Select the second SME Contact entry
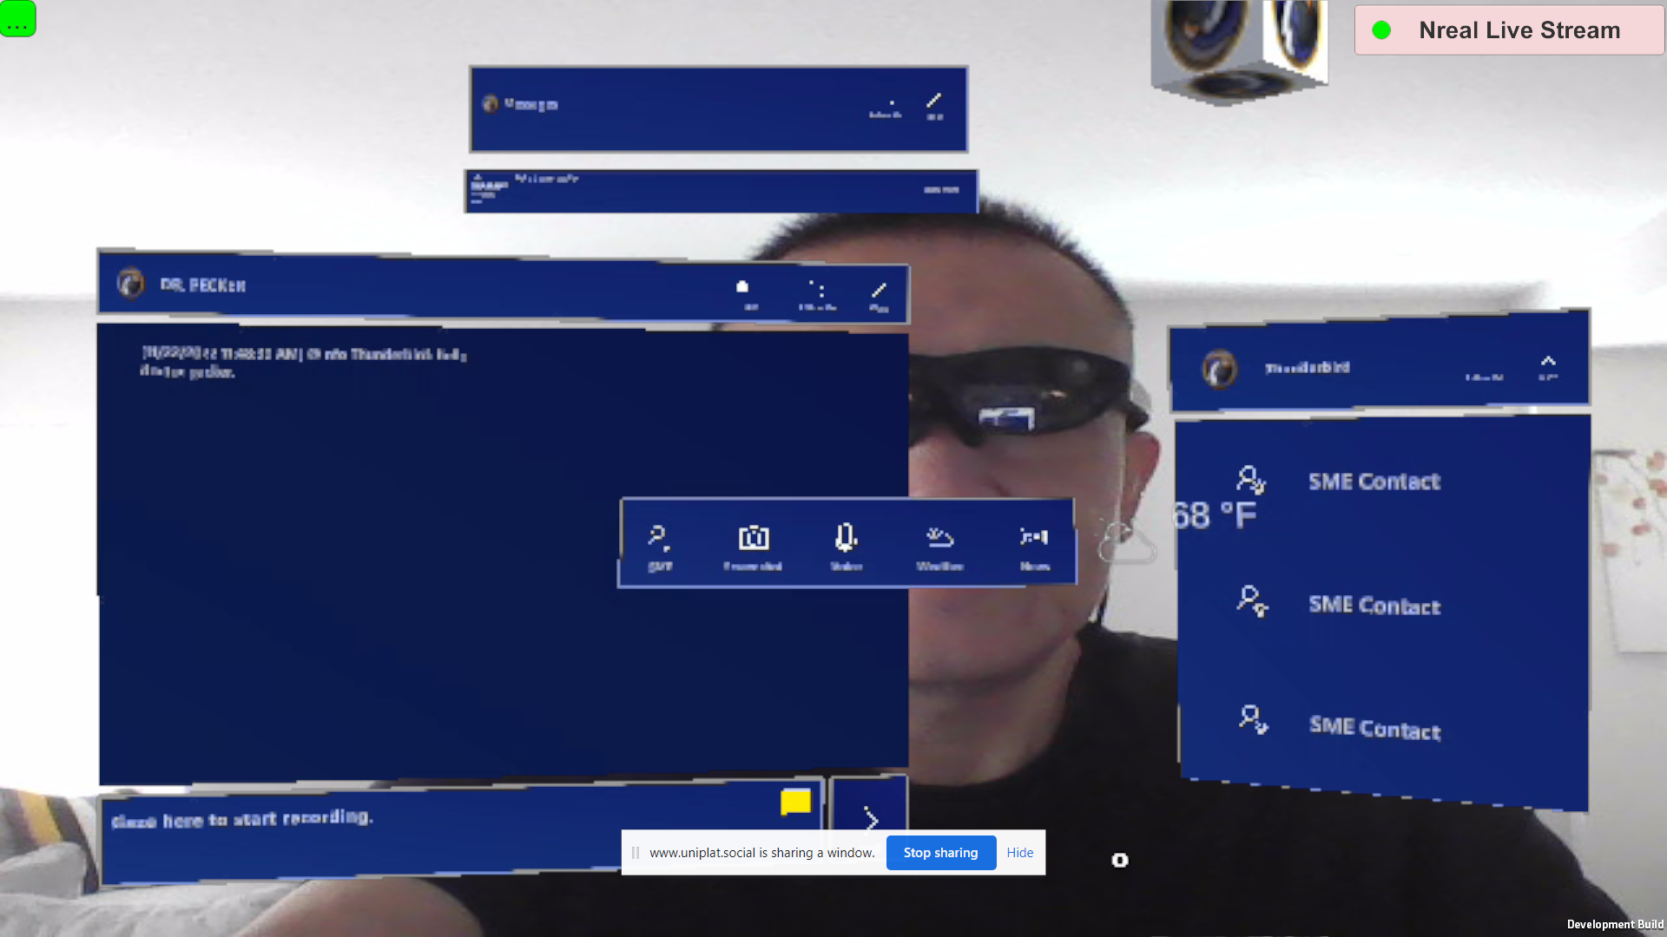Viewport: 1667px width, 937px height. (x=1374, y=605)
